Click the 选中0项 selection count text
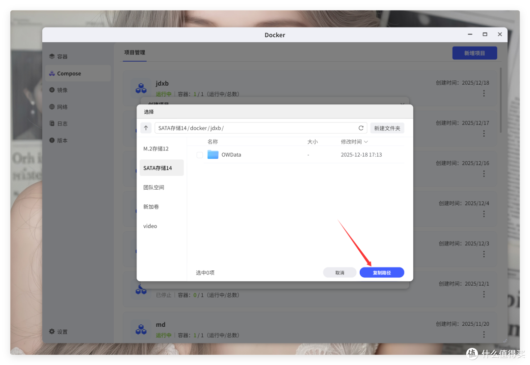This screenshot has width=530, height=365. [205, 272]
